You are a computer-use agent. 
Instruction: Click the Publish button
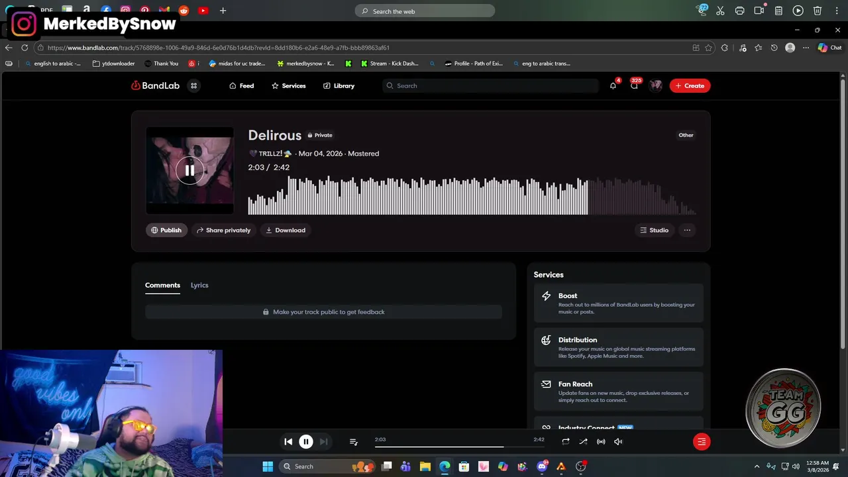166,230
